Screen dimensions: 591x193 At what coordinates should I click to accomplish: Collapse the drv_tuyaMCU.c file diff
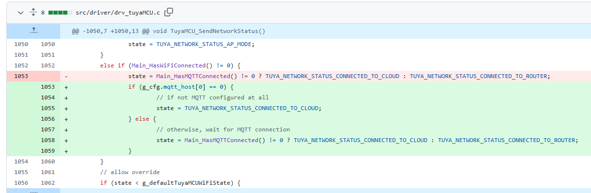(x=20, y=12)
